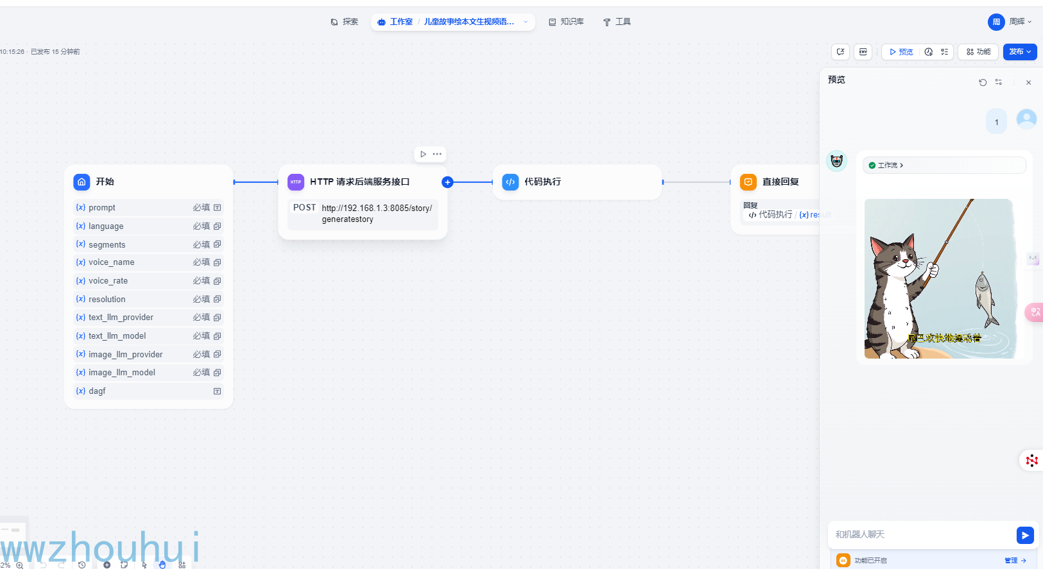
Task: Click the 预览 preview run button
Action: point(901,52)
